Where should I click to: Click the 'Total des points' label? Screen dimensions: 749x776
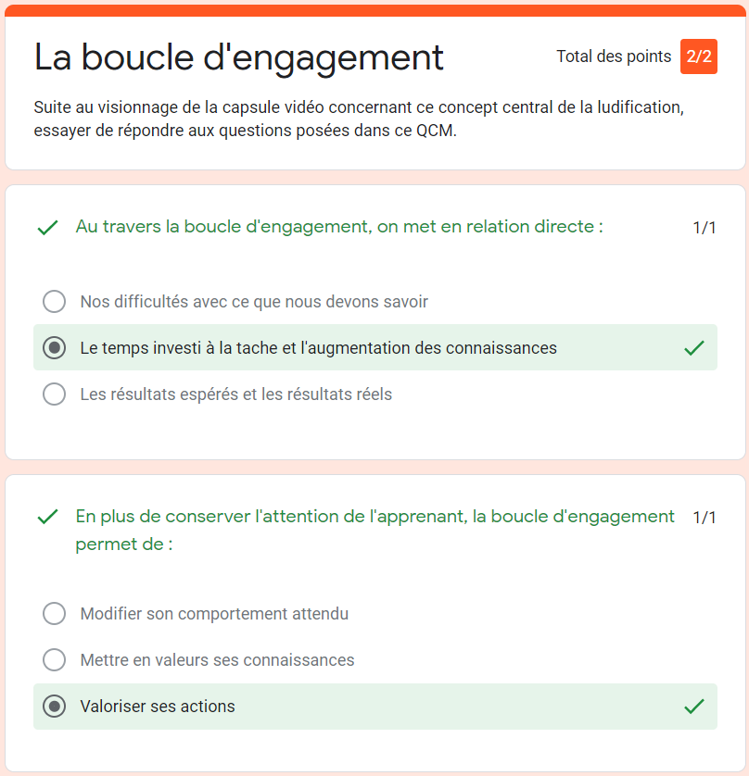(614, 56)
